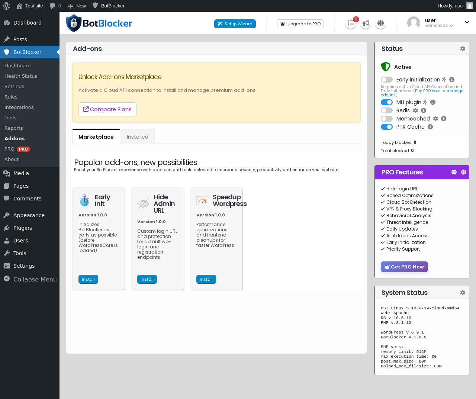Show info for MU plugin
Screen dimensions: 476x399
[433, 102]
